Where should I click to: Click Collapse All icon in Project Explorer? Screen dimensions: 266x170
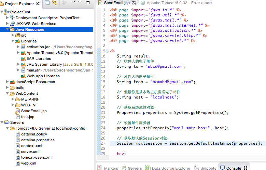click(x=47, y=3)
